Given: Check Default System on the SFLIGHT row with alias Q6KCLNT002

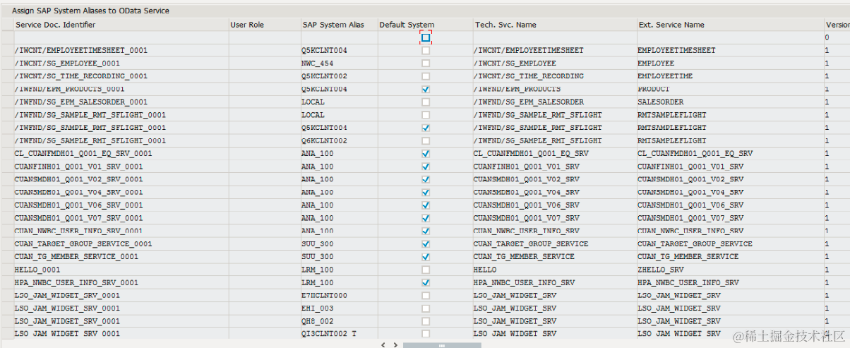Looking at the screenshot, I should (x=426, y=140).
